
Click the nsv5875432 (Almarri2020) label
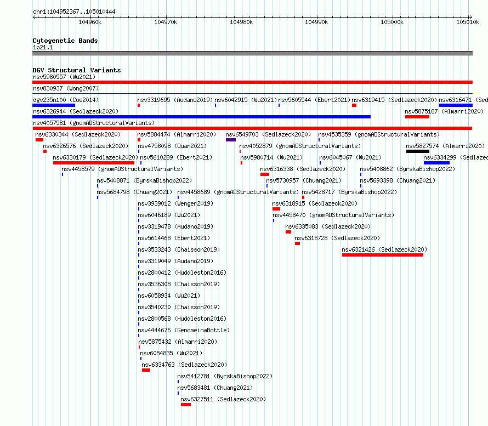178,342
